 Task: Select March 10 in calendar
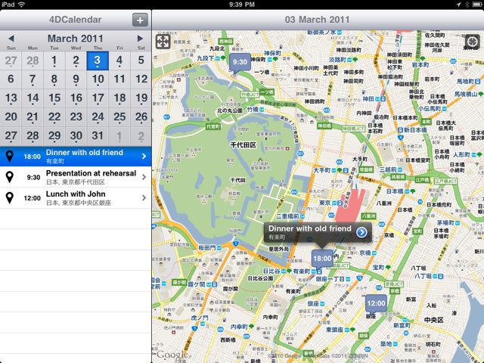(98, 79)
